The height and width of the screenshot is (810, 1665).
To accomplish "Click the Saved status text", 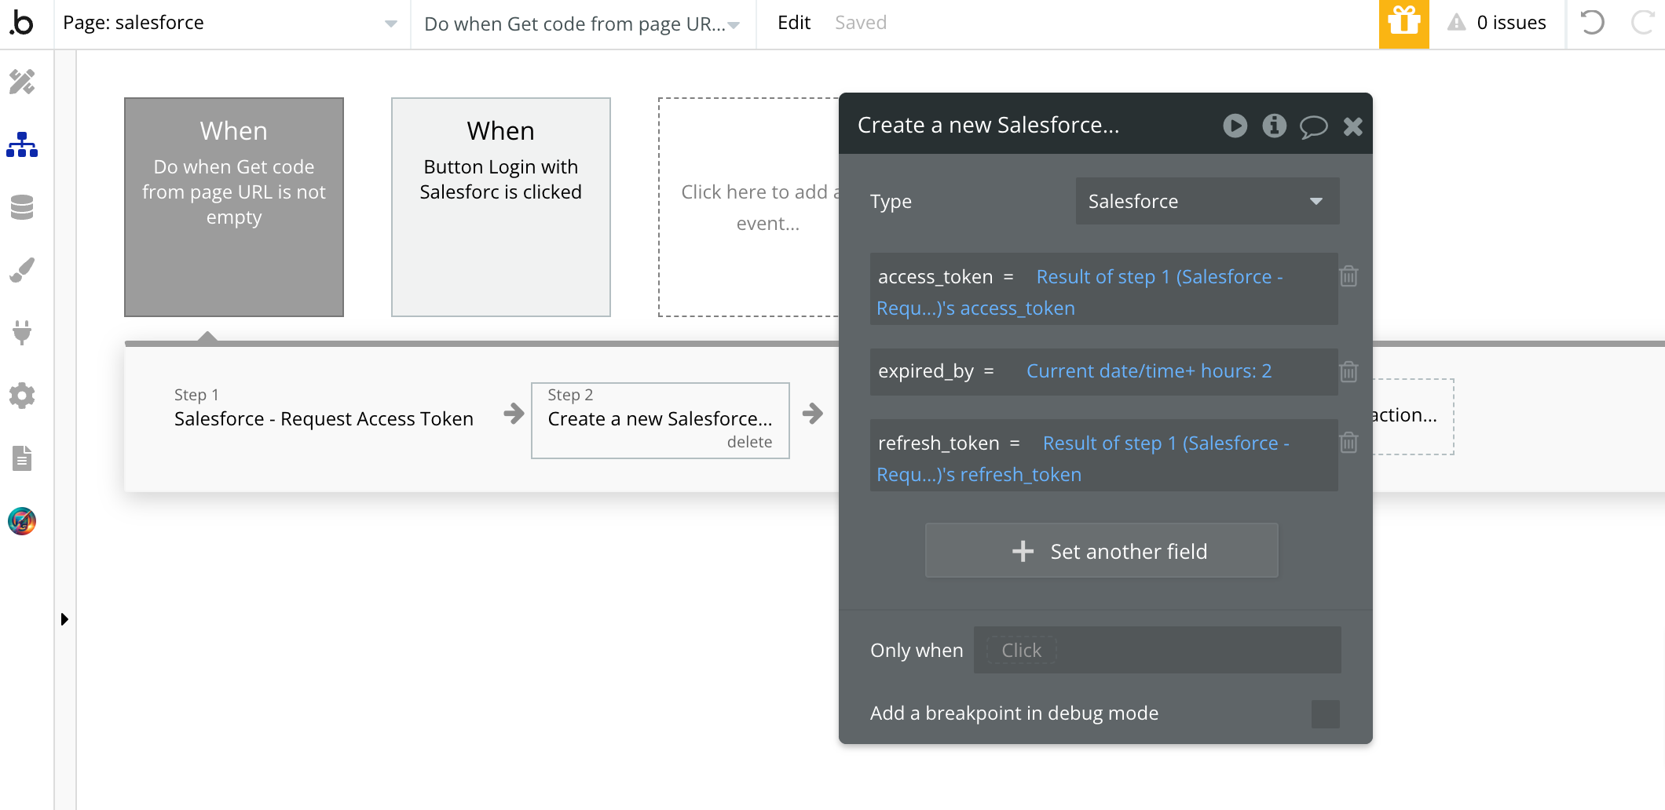I will [861, 23].
